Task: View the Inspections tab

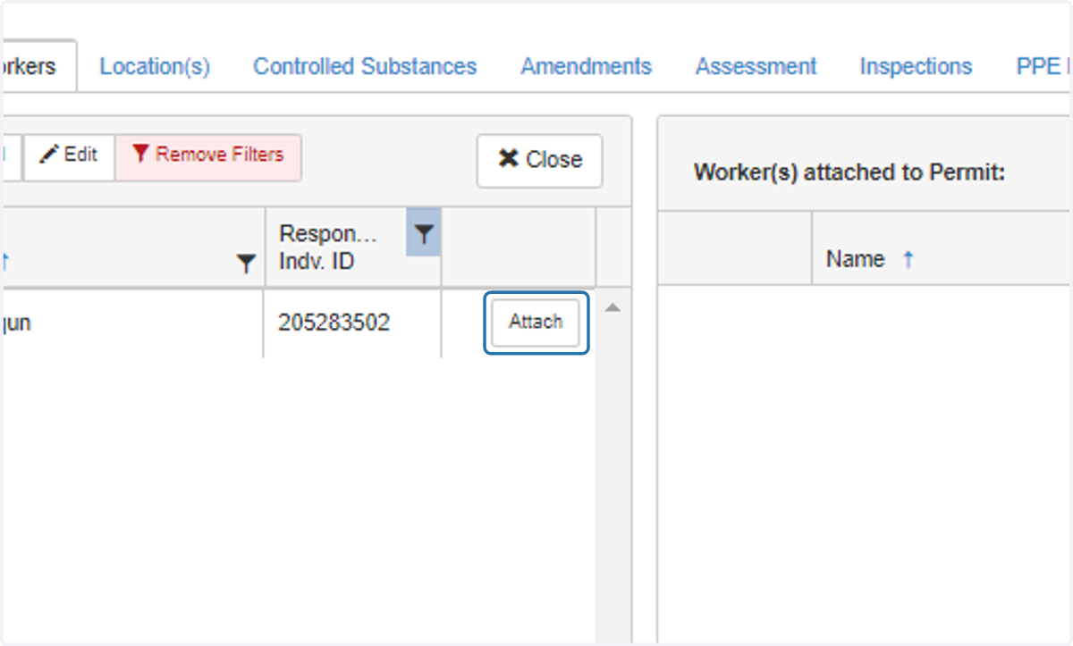Action: click(916, 66)
